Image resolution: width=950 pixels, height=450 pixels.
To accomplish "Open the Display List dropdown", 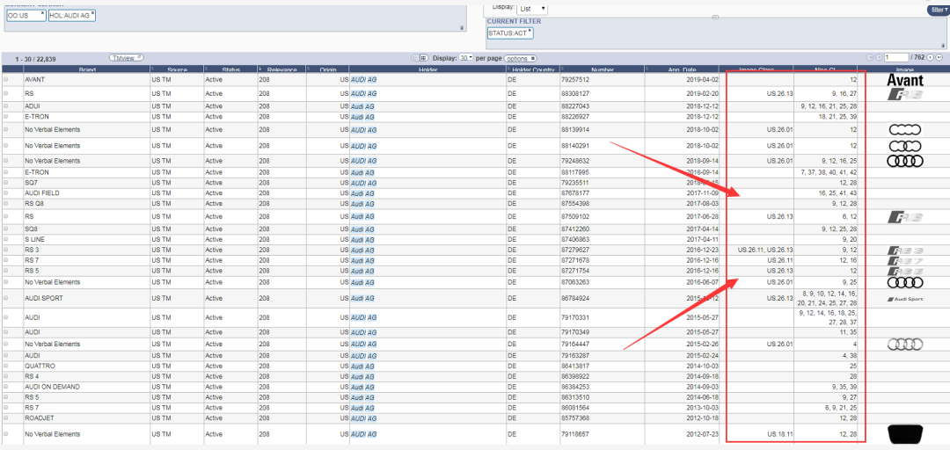I will click(533, 9).
